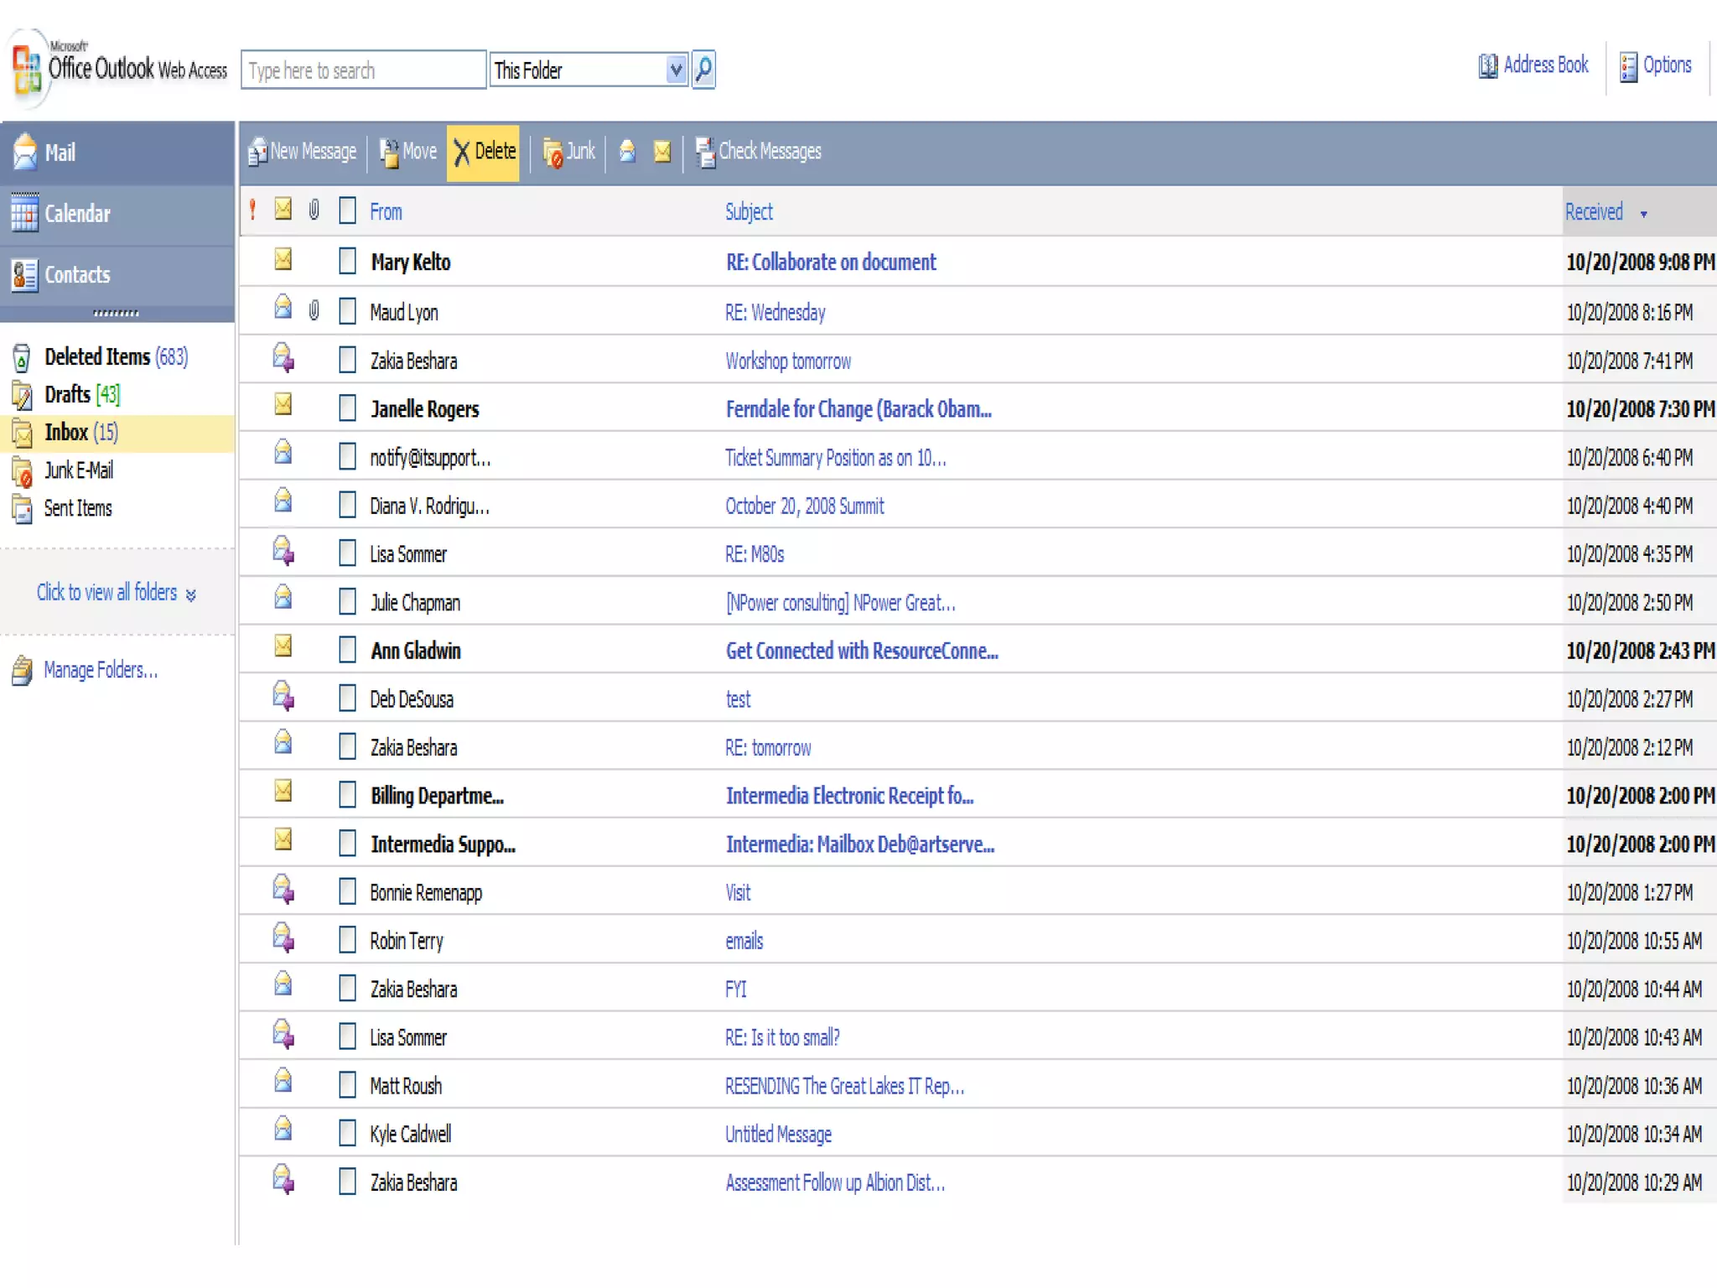Open the This Folder search scope dropdown
This screenshot has height=1288, width=1717.
pos(676,70)
